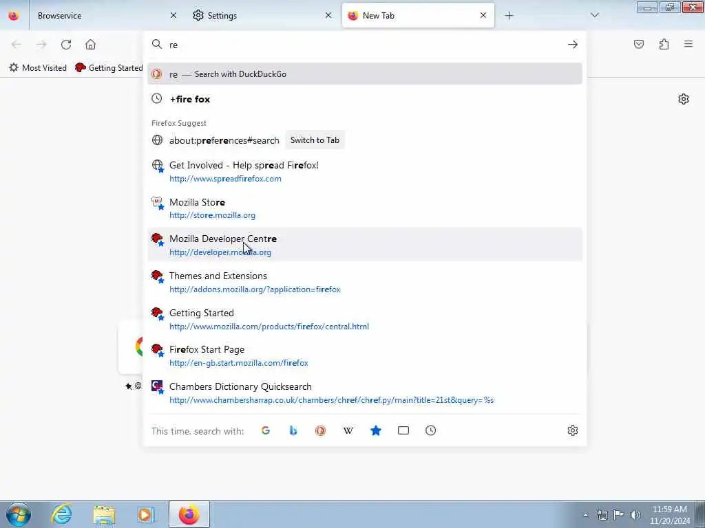
Task: Open Firefox Start Page suggestion
Action: pos(365,355)
